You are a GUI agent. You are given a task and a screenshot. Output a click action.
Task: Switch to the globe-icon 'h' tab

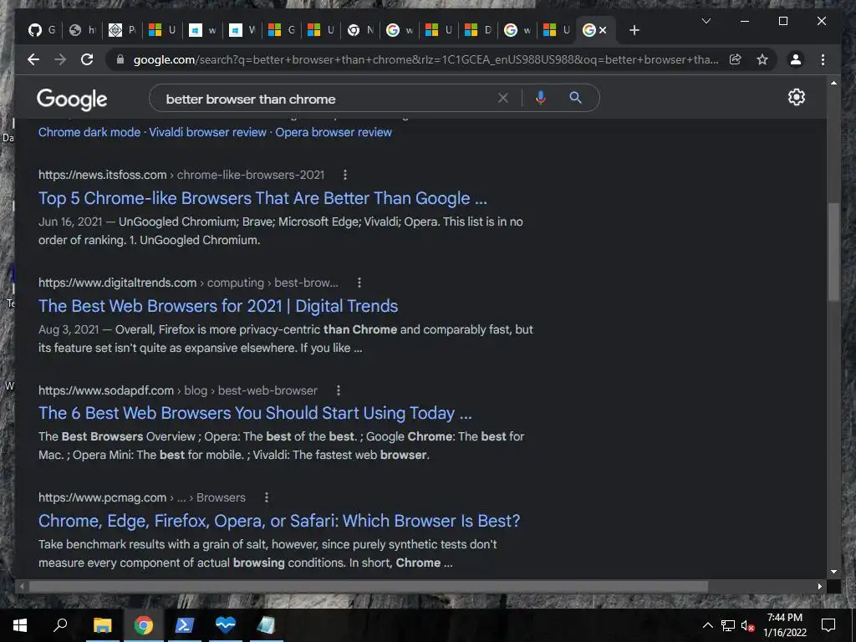coord(82,30)
